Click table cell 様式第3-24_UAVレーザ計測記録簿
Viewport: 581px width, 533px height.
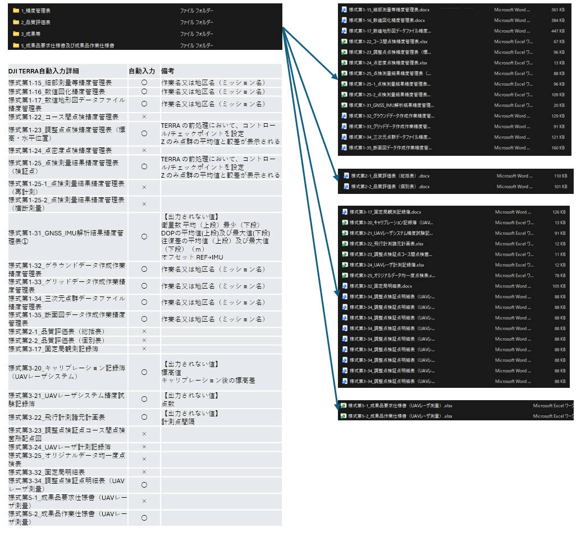coord(68,447)
